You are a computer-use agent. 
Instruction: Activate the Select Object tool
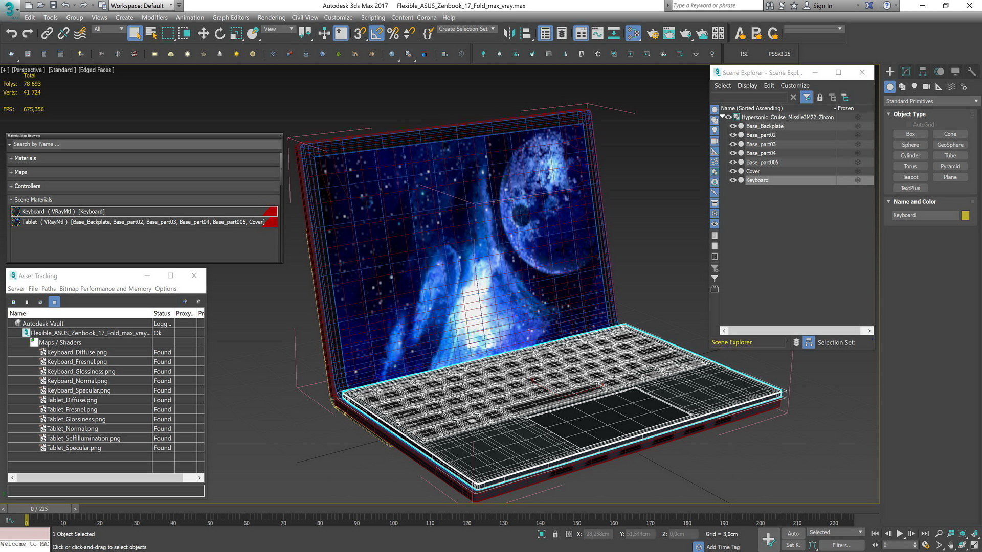(x=135, y=34)
